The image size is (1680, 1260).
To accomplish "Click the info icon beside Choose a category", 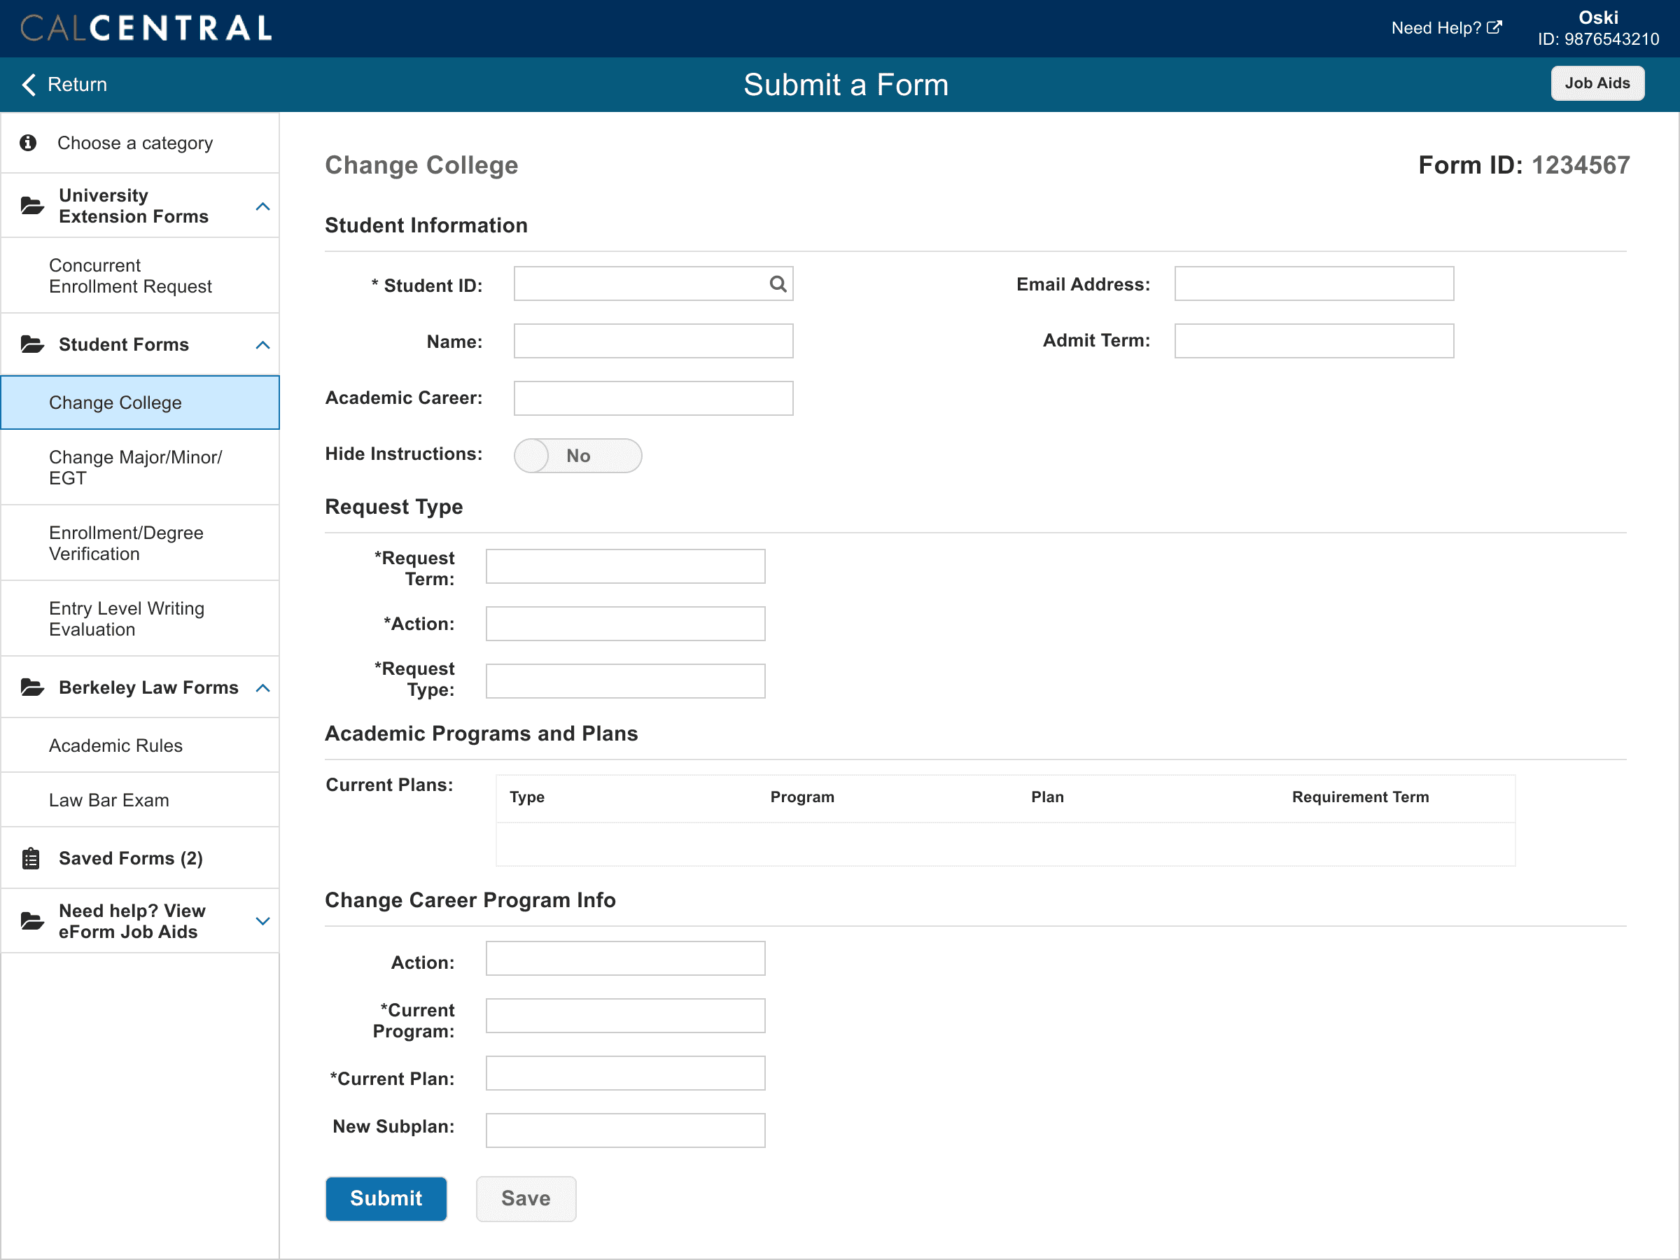I will point(28,143).
